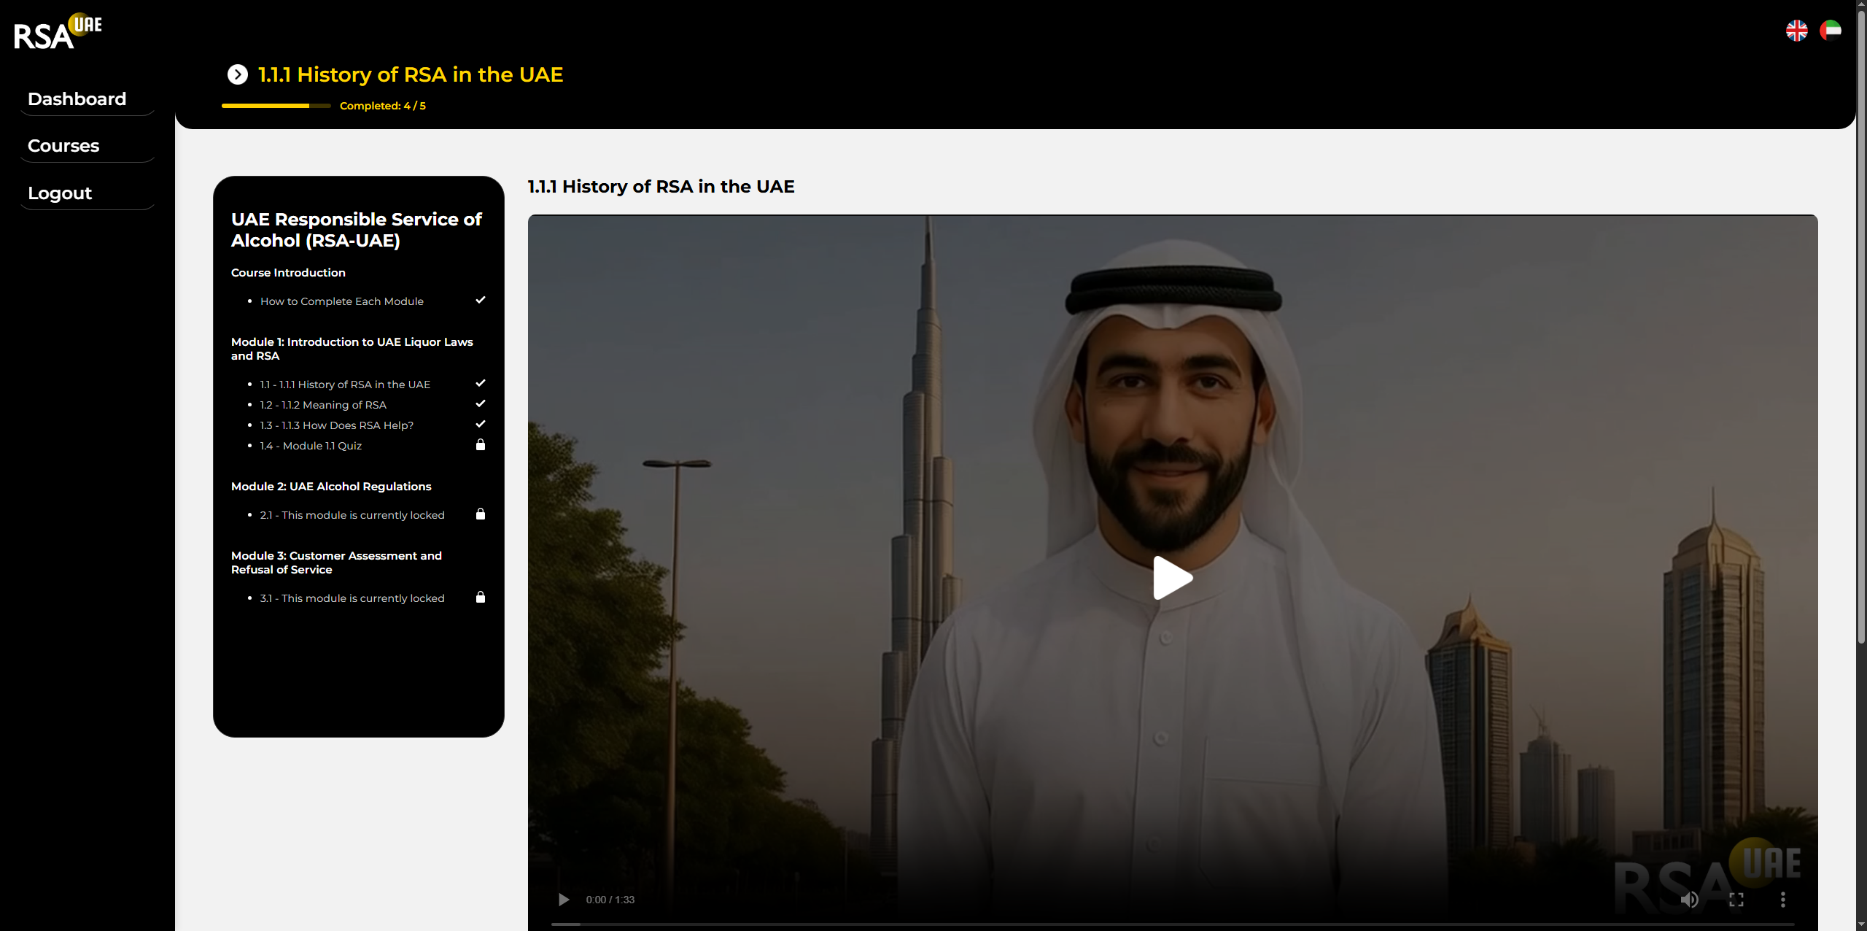Click checkmark next to How to Complete Each Module
Image resolution: width=1867 pixels, height=931 pixels.
point(480,300)
